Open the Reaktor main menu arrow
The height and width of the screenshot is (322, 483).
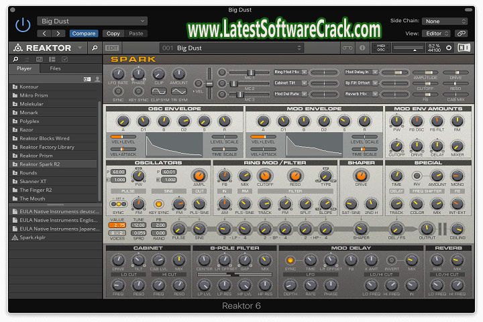pyautogui.click(x=80, y=48)
